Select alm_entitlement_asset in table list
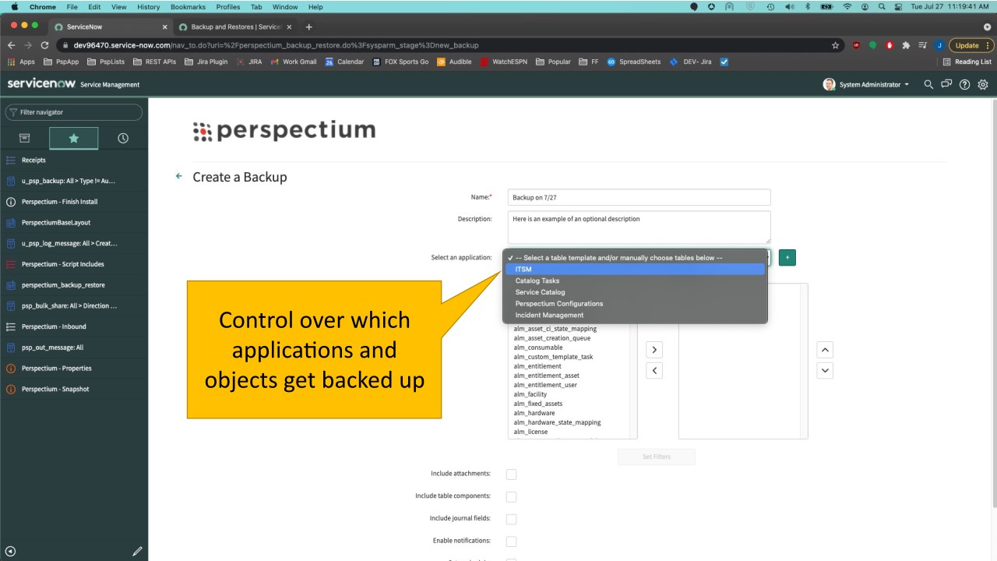The width and height of the screenshot is (997, 561). click(547, 376)
